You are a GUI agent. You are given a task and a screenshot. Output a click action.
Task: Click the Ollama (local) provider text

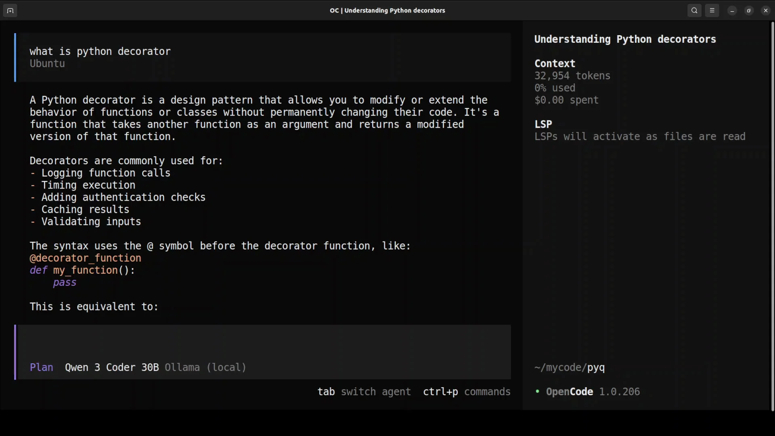pos(205,367)
